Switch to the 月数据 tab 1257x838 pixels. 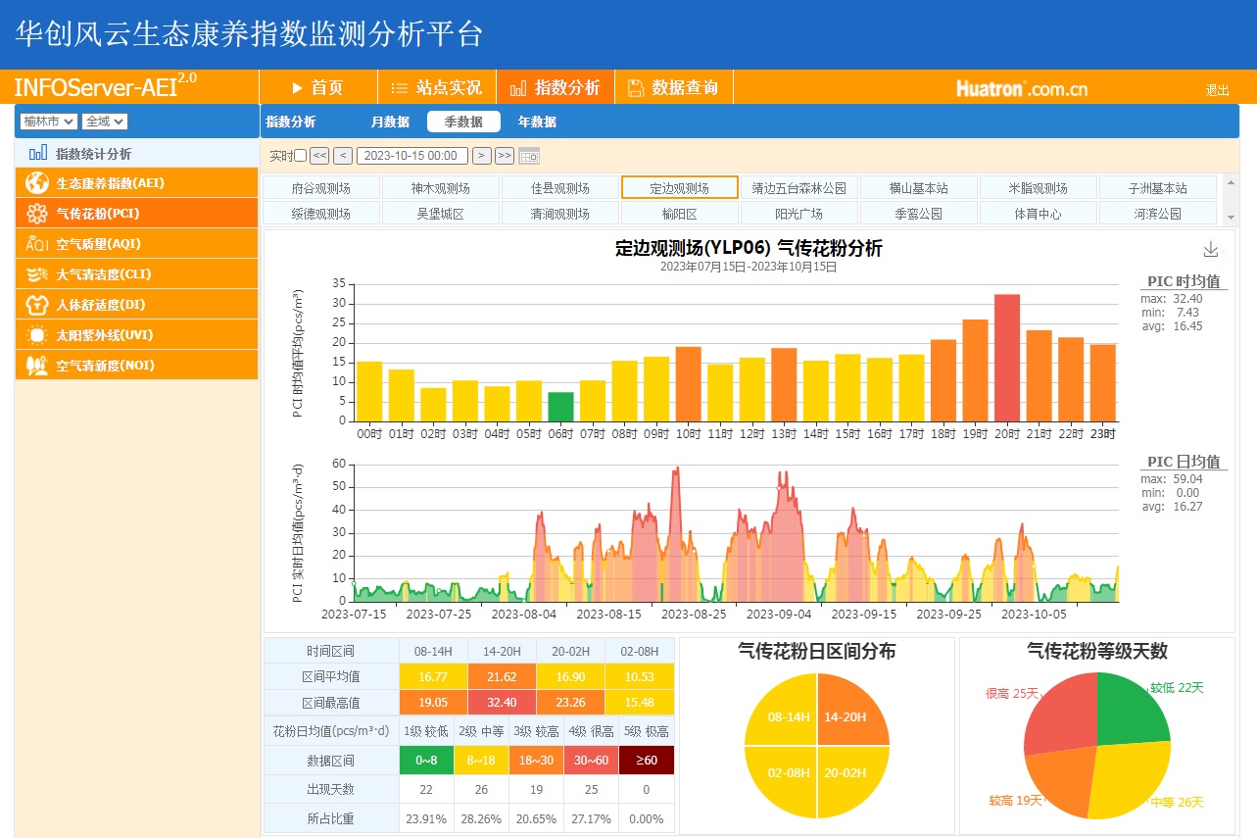tap(390, 122)
